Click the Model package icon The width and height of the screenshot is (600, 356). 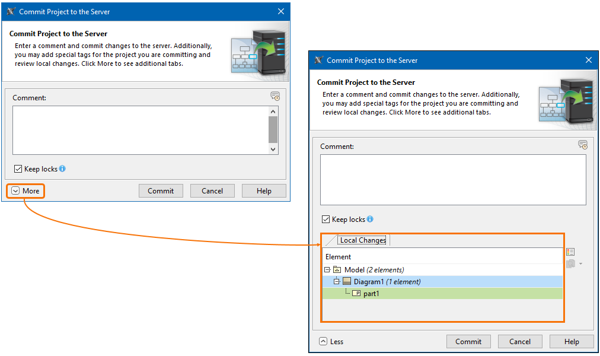(337, 269)
